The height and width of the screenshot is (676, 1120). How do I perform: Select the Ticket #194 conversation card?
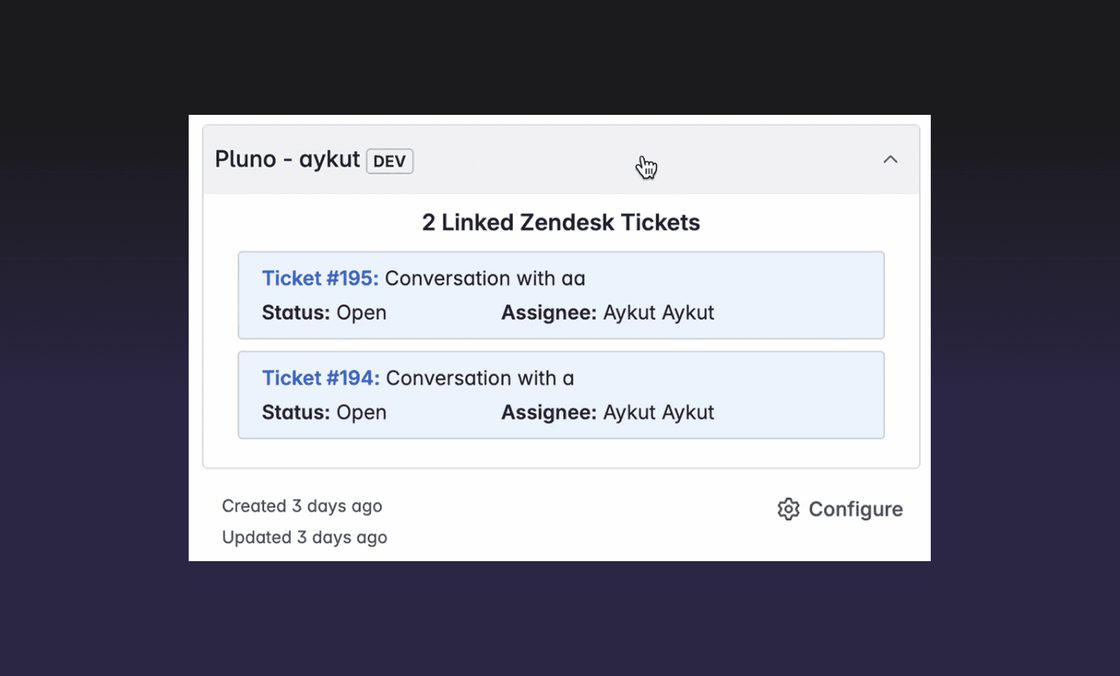[560, 395]
